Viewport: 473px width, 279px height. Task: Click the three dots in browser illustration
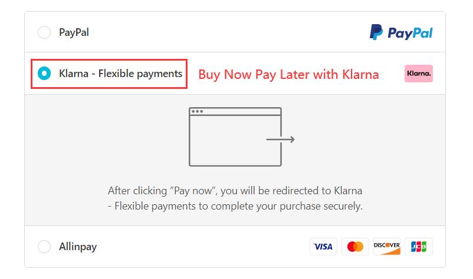(198, 111)
